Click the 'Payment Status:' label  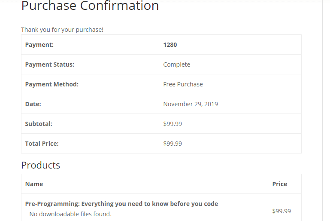point(50,64)
